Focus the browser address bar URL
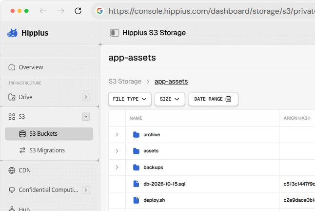The image size is (315, 211). pyautogui.click(x=212, y=11)
